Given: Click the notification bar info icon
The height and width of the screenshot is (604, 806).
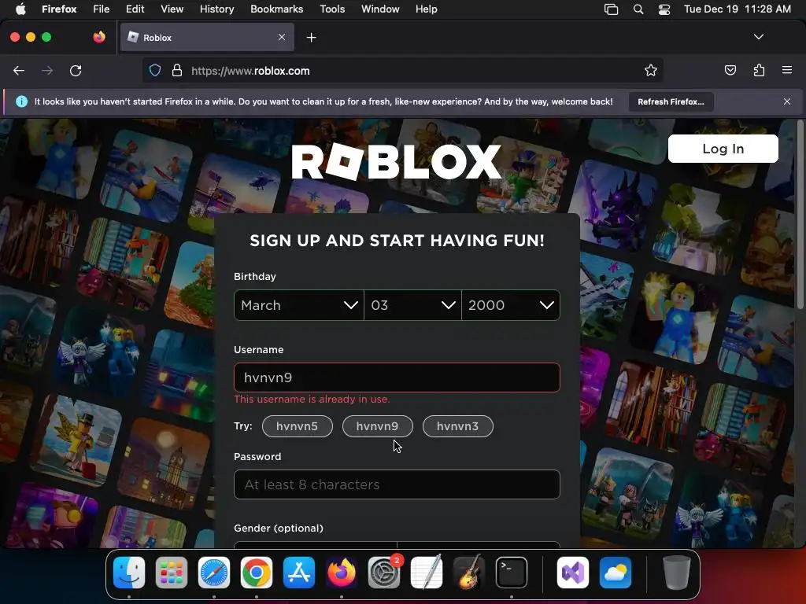Looking at the screenshot, I should 21,101.
